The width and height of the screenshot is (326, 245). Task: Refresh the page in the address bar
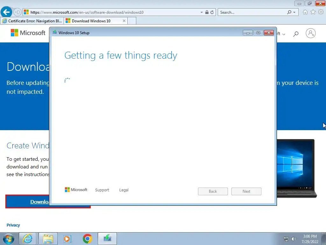[212, 12]
